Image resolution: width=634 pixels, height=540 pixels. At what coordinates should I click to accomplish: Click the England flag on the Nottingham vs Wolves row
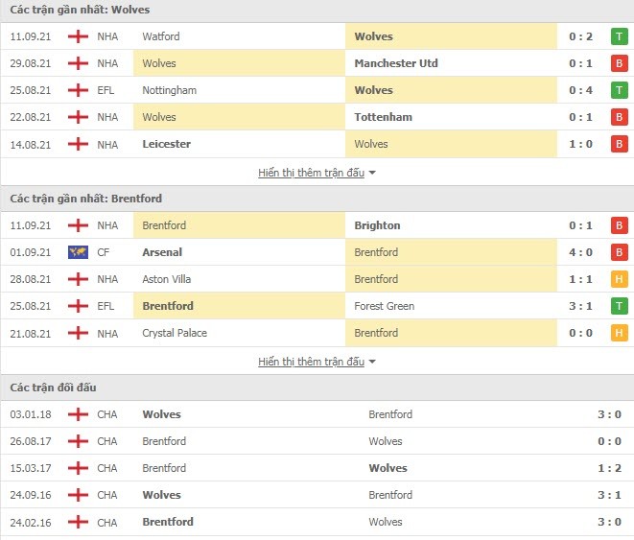78,90
